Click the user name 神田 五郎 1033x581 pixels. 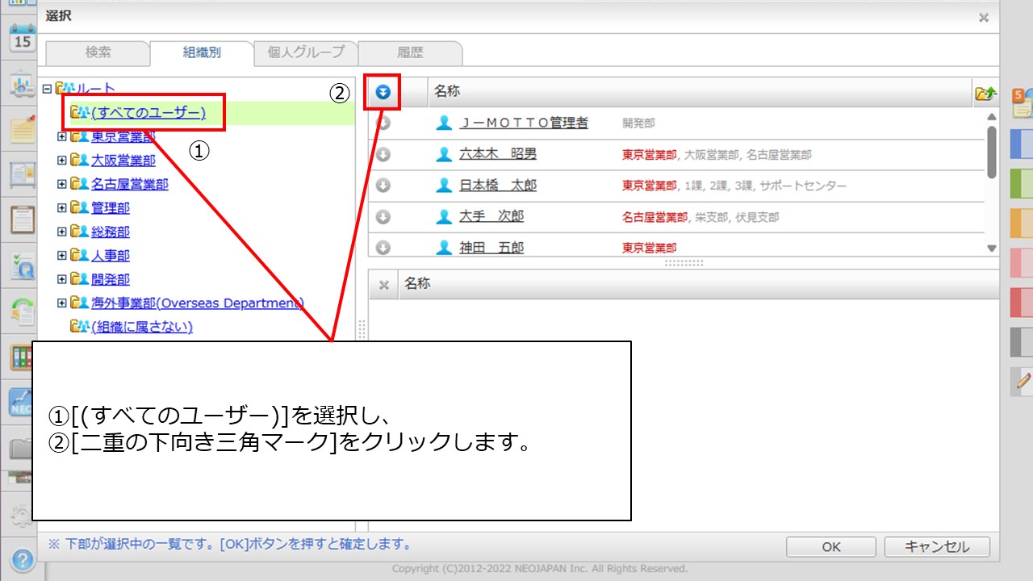[491, 248]
